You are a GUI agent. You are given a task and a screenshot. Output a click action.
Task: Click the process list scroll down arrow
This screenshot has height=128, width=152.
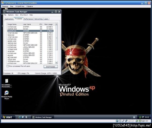point(56,63)
